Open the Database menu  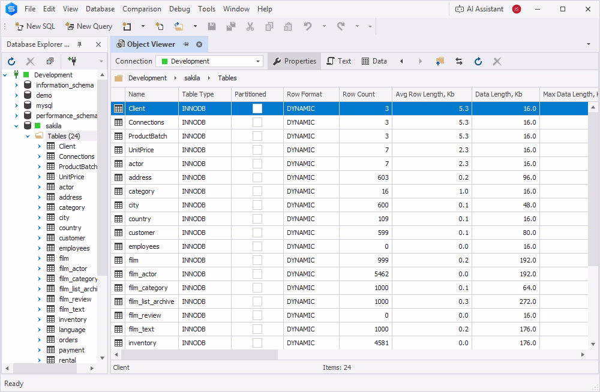tap(100, 9)
